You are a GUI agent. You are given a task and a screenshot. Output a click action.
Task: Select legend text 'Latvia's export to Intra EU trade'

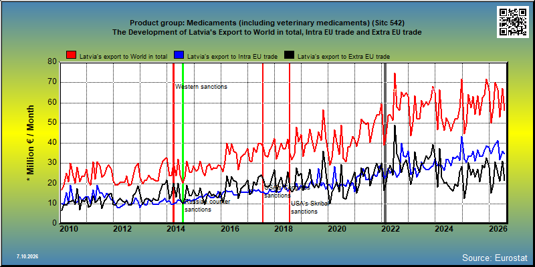(232, 57)
